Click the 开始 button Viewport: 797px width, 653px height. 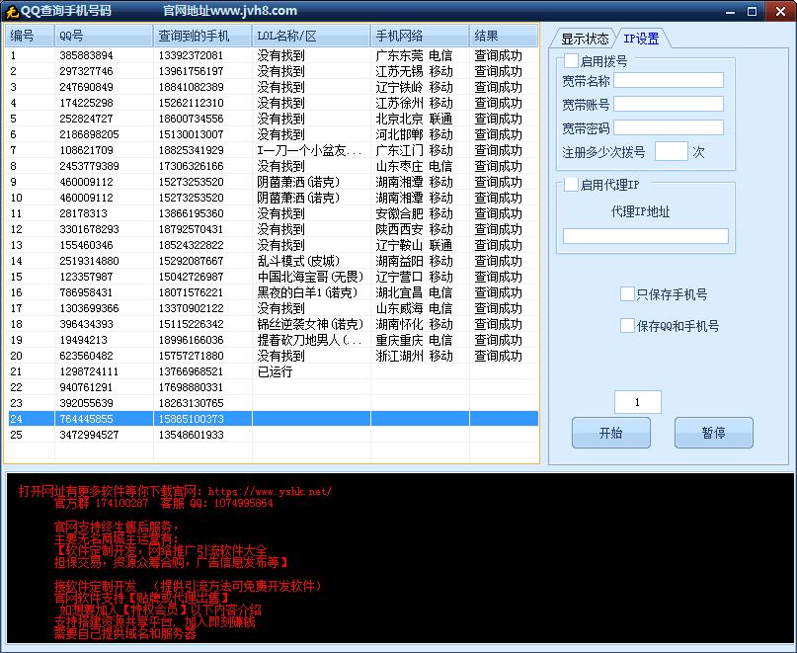(x=611, y=433)
